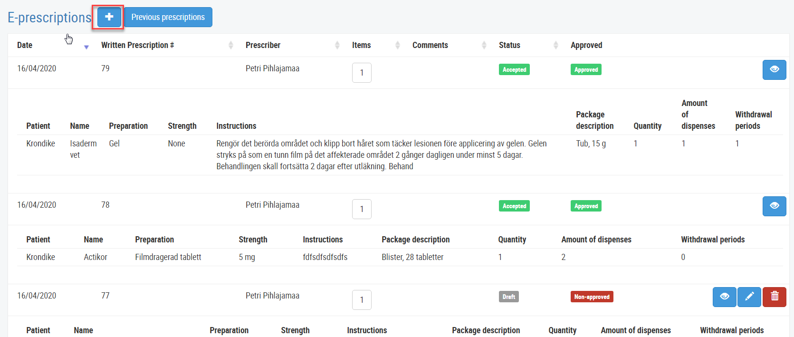
Task: View prescription 79 via eye icon
Action: click(774, 69)
